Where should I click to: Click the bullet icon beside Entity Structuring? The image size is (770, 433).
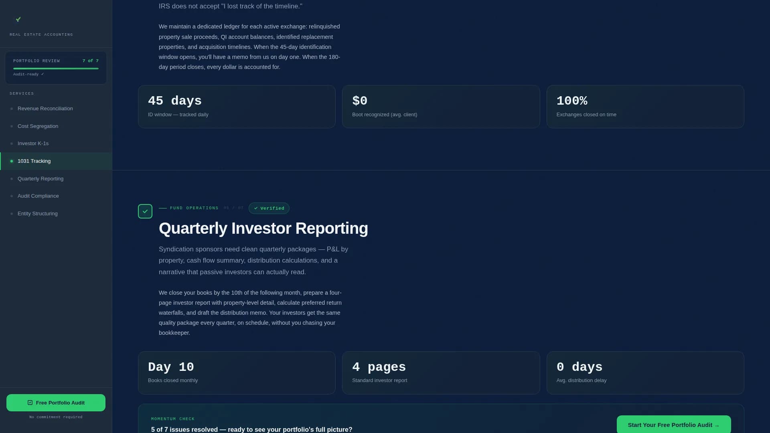[12, 214]
